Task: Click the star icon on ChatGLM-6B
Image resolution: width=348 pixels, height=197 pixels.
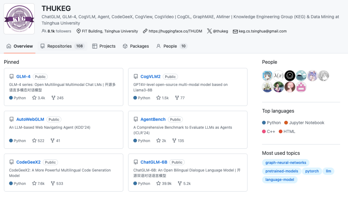Action: coord(159,183)
